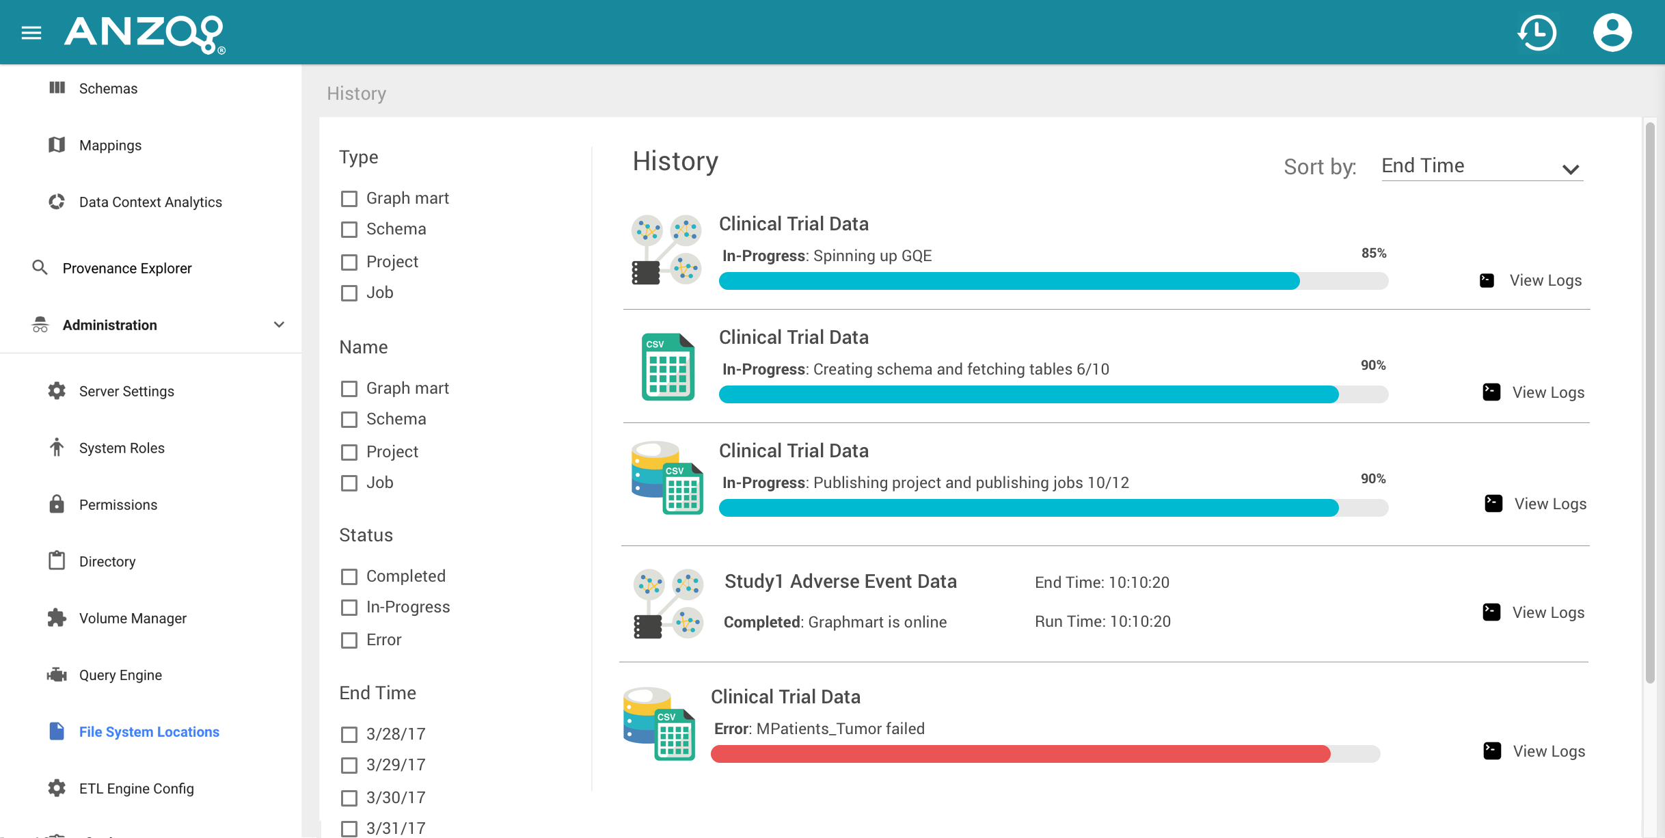The width and height of the screenshot is (1665, 838).
Task: Click the Query Engine sidebar icon
Action: [57, 675]
